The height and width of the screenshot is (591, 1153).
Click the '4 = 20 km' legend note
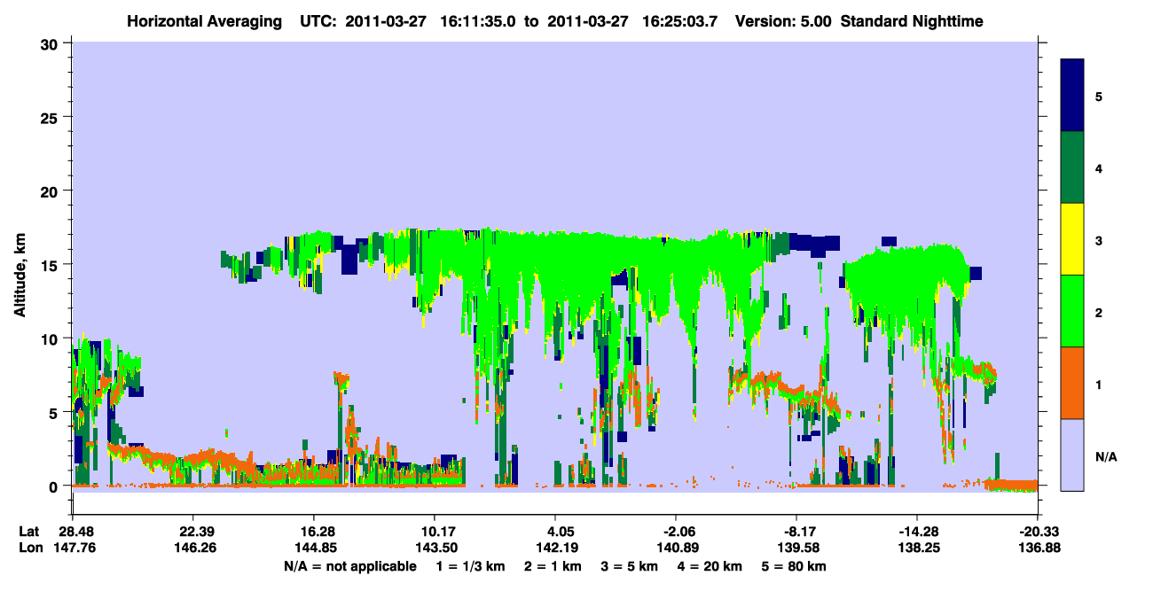click(710, 566)
